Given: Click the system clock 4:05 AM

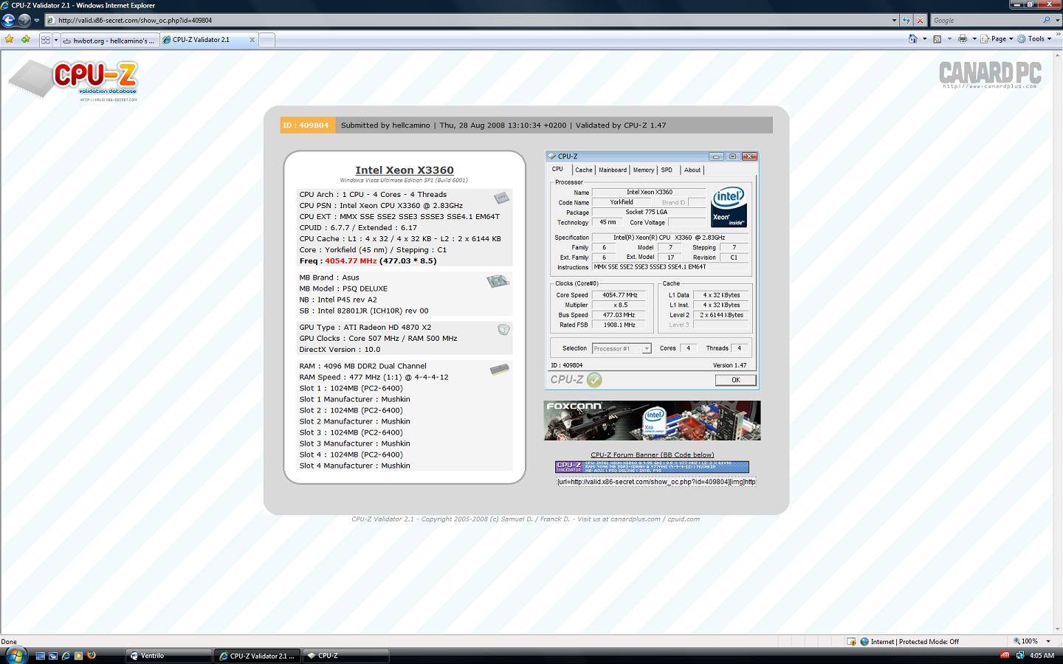Looking at the screenshot, I should [x=1042, y=655].
